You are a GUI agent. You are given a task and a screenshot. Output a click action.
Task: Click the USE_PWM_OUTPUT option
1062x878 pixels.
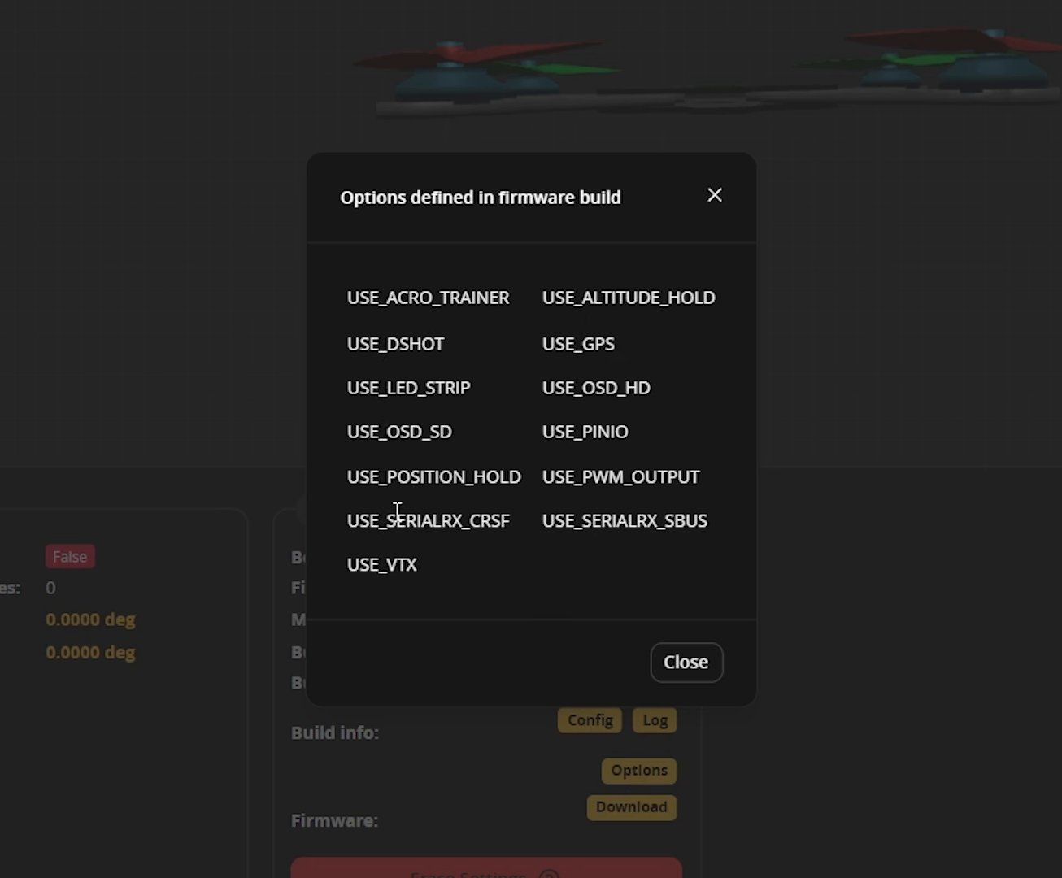pos(620,477)
